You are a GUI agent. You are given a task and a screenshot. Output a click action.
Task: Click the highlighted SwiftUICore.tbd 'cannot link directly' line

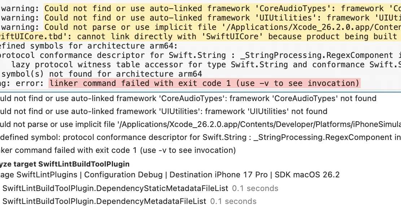coord(199,36)
